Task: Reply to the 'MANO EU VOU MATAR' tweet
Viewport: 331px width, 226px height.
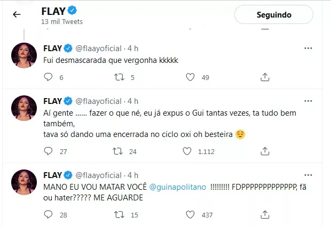Action: click(48, 214)
